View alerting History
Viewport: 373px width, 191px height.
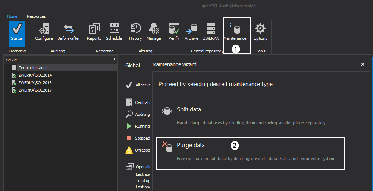click(x=135, y=32)
